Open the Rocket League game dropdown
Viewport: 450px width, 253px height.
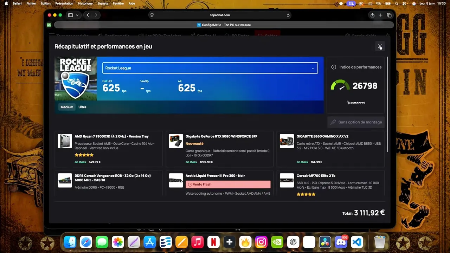210,68
